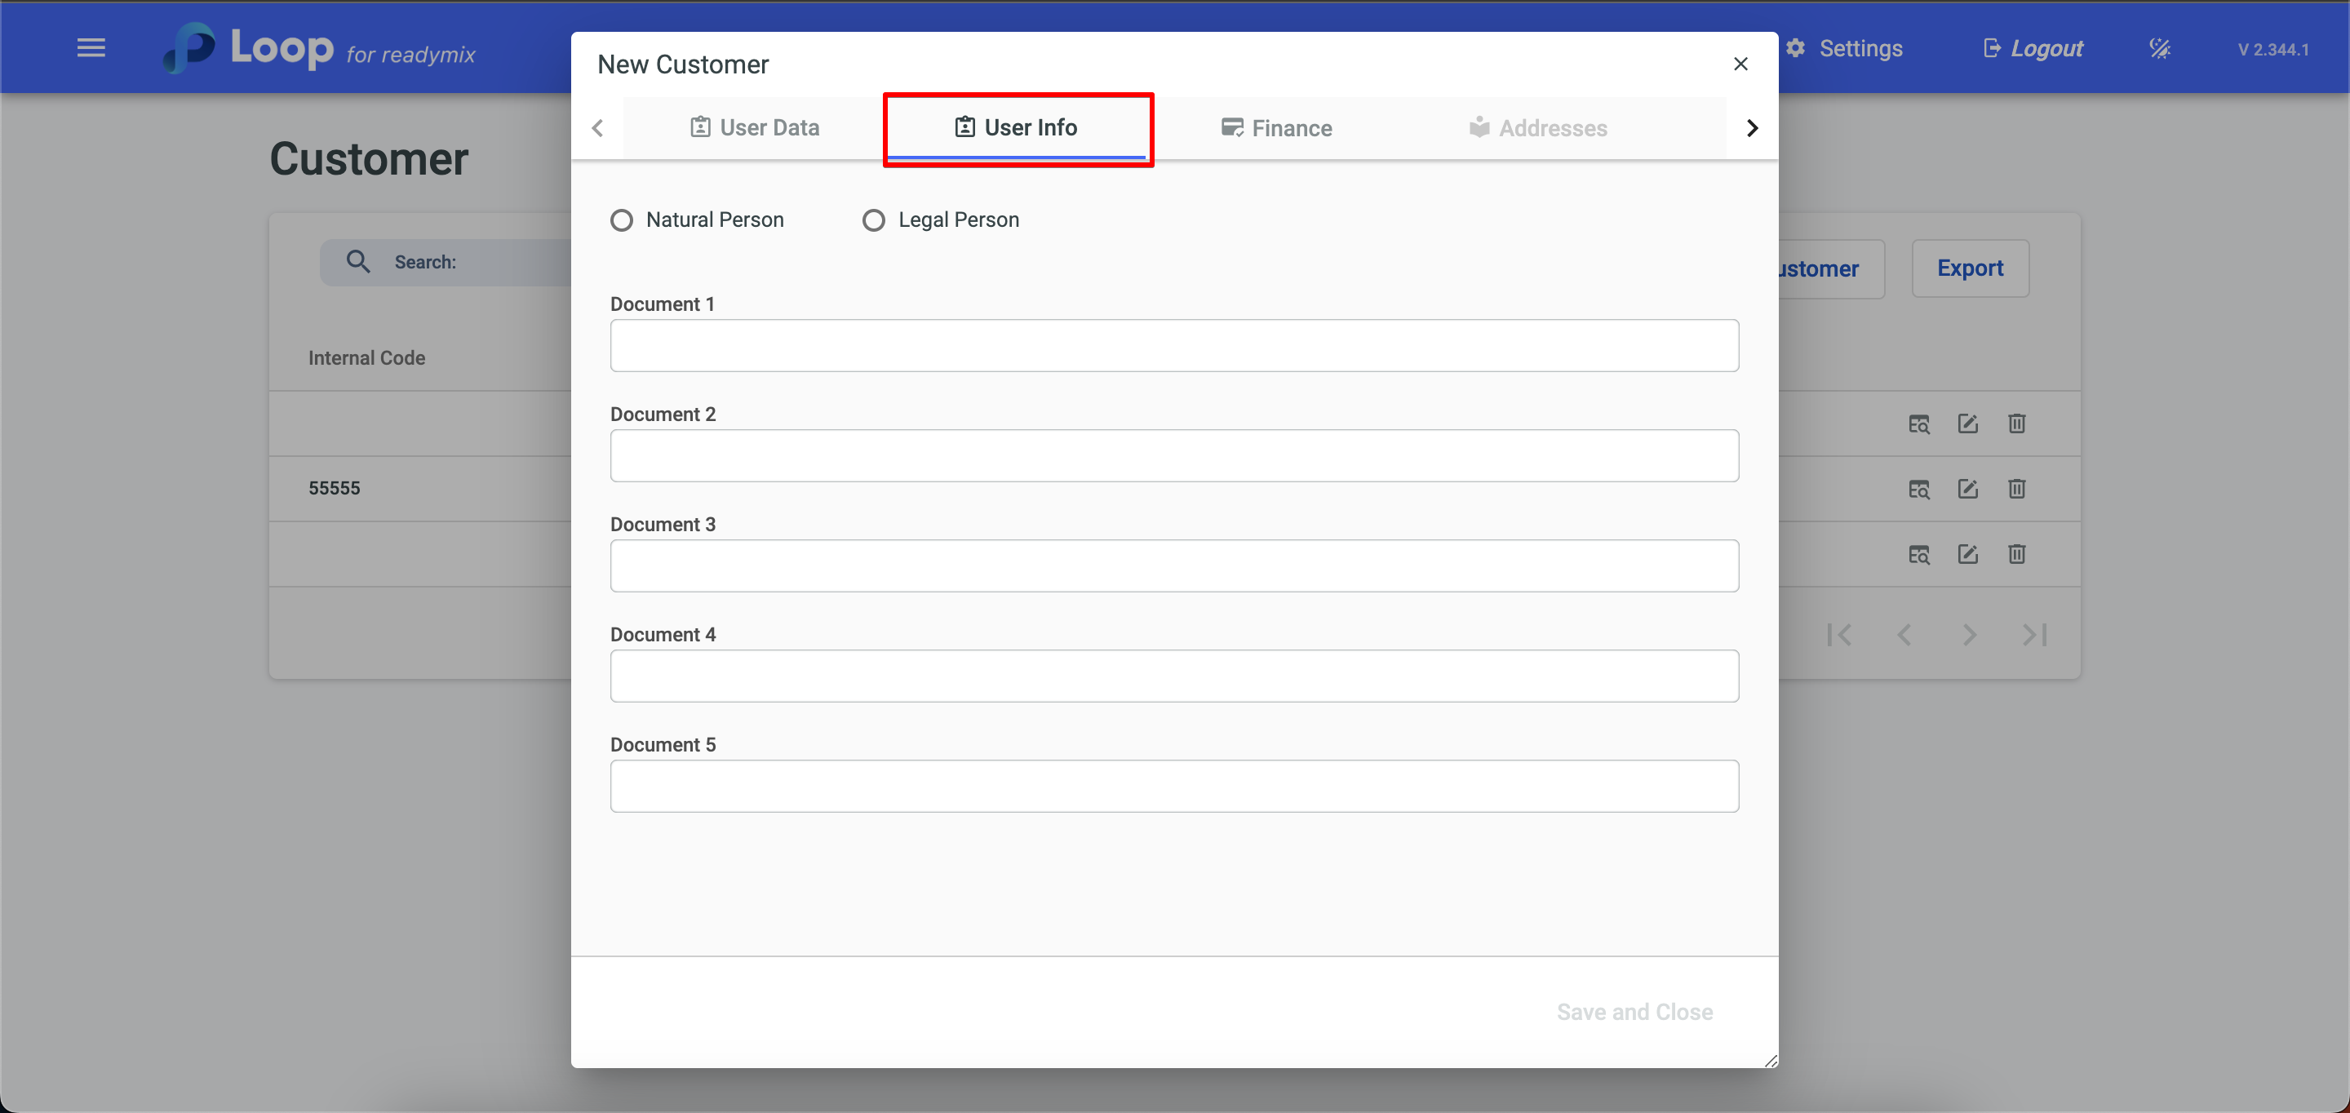Close the New Customer dialog

[1740, 64]
